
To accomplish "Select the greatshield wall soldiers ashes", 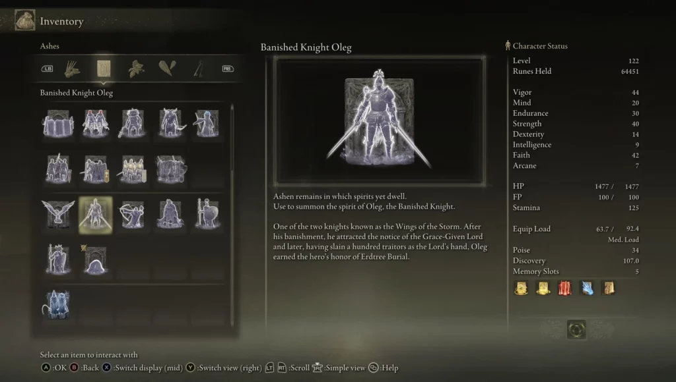I will point(58,123).
